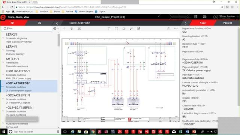Select the text redlining tool
This screenshot has height=135, width=240.
click(109, 28)
